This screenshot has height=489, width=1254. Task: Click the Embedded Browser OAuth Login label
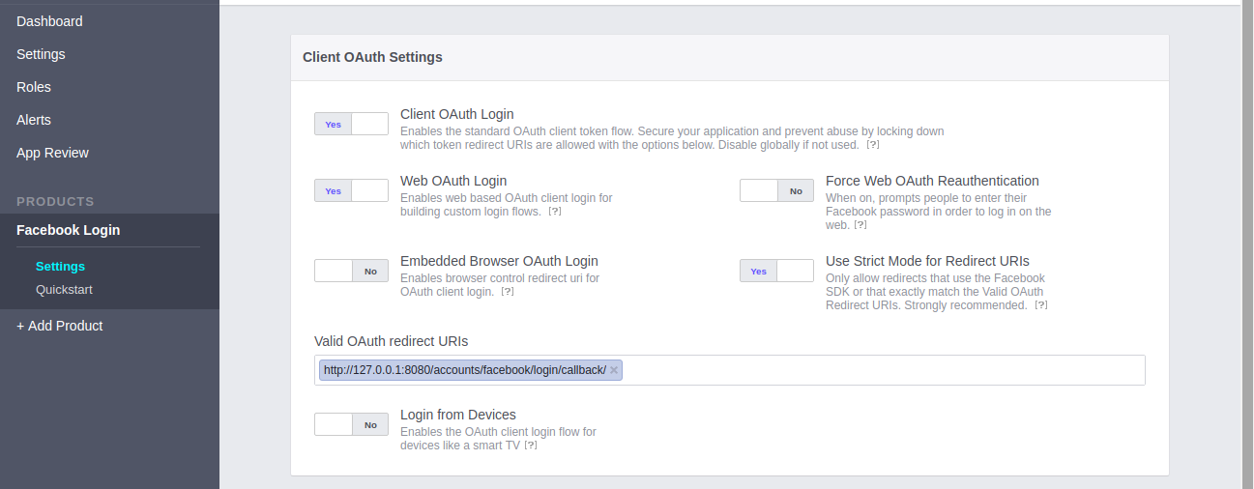[499, 261]
